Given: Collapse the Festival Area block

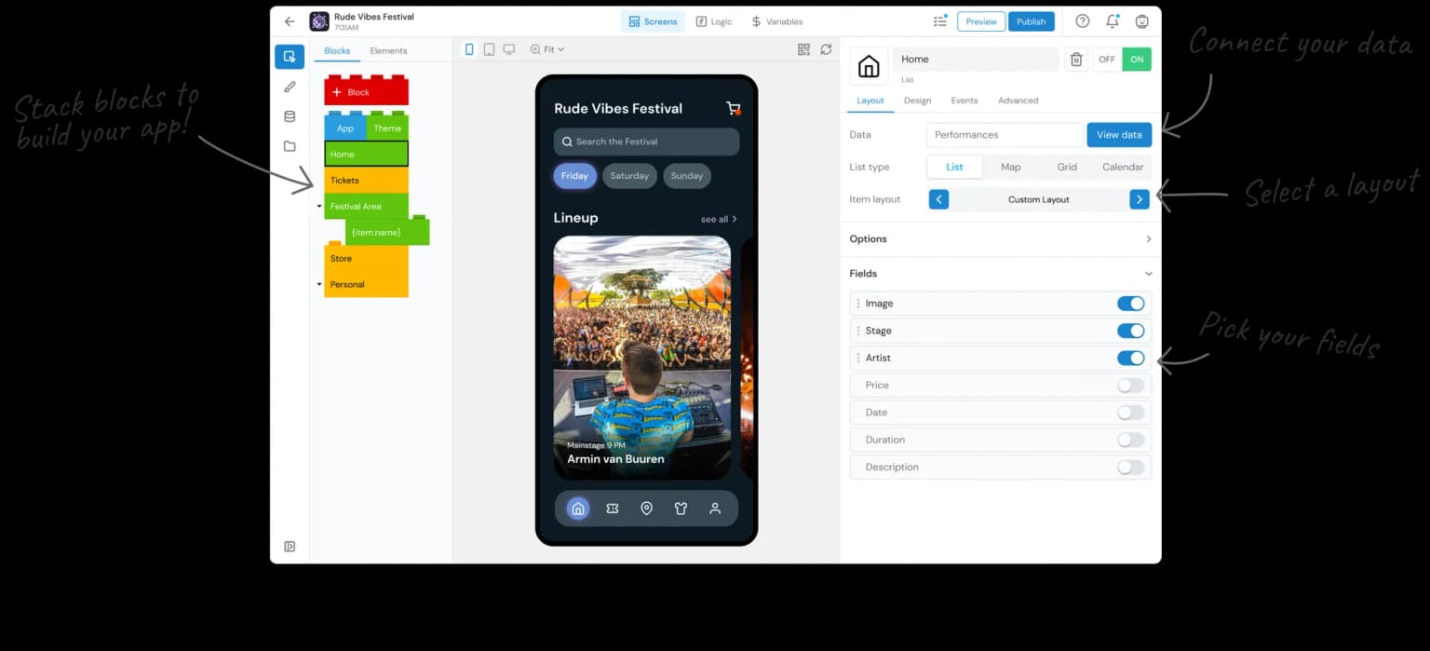Looking at the screenshot, I should (x=319, y=206).
